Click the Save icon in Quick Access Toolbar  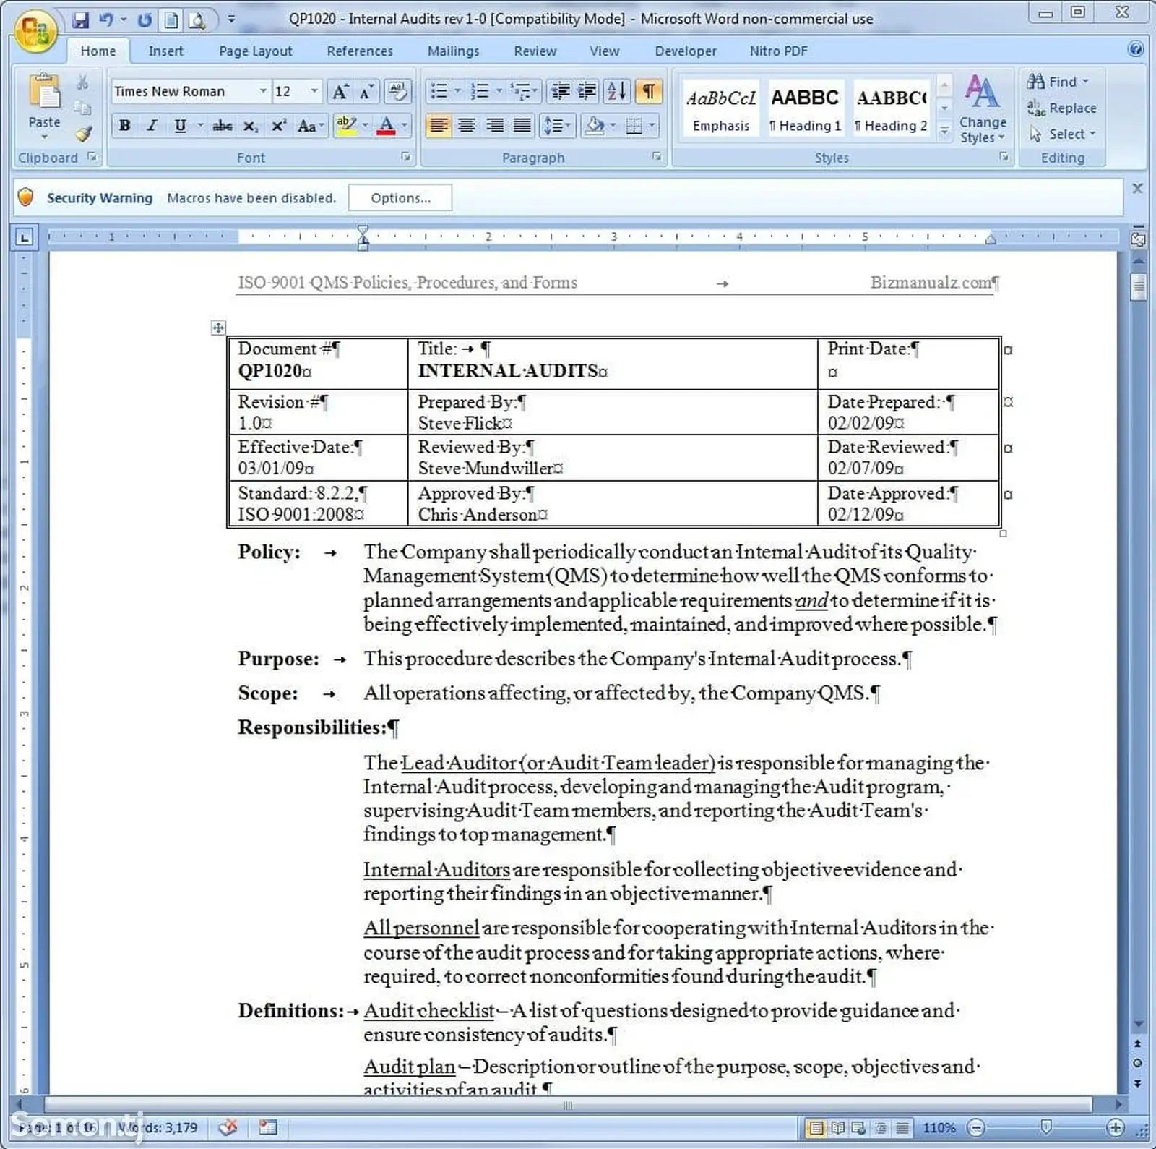coord(81,20)
